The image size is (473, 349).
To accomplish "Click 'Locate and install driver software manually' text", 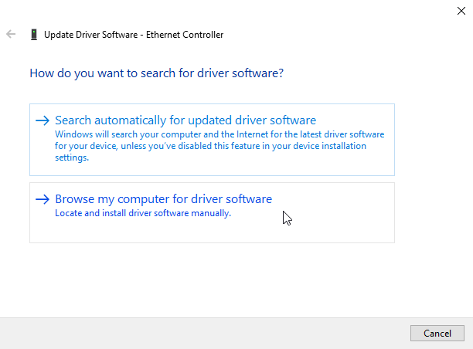I will pyautogui.click(x=143, y=213).
